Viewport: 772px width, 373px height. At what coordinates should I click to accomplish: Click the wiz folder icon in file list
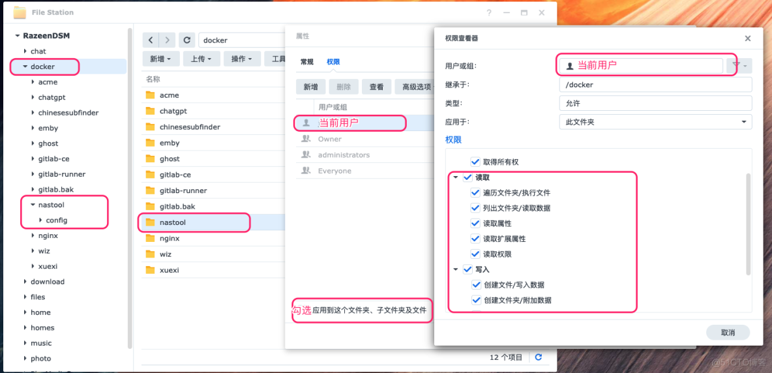(x=150, y=254)
